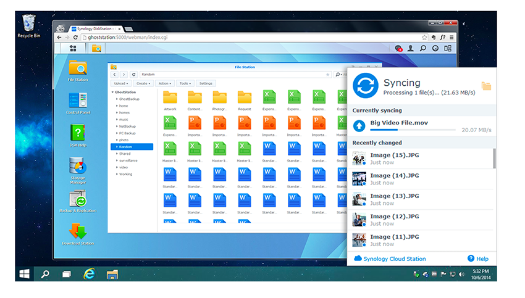The image size is (525, 298).
Task: Click the browser address bar URL
Action: (128, 38)
